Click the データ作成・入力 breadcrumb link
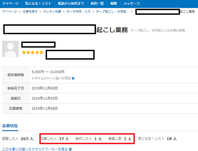198x151 pixels. [78, 11]
